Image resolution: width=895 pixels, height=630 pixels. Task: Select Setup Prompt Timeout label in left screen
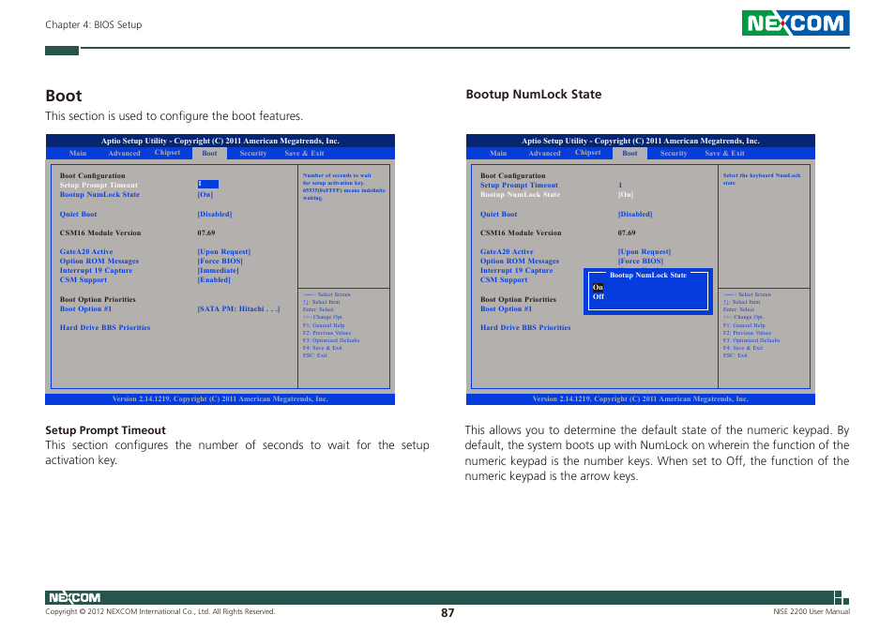coord(99,186)
